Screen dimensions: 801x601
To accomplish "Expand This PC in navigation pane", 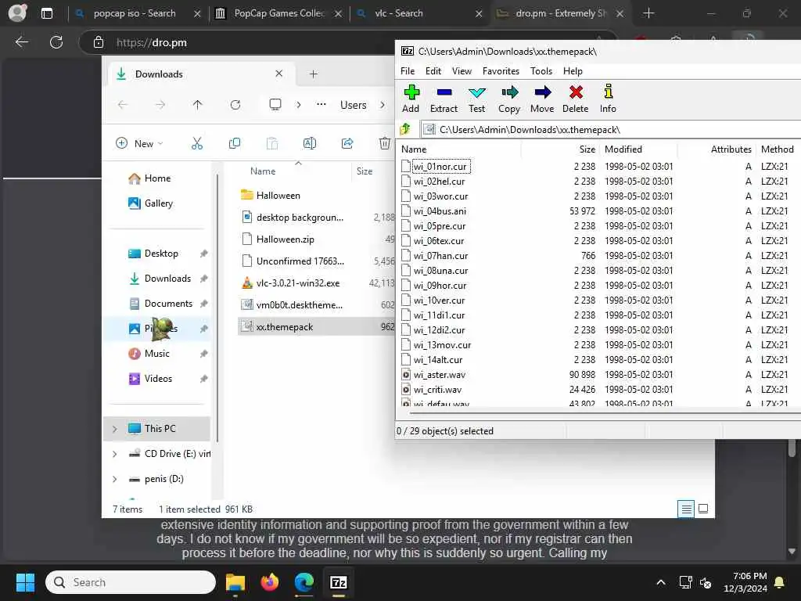I will [115, 429].
